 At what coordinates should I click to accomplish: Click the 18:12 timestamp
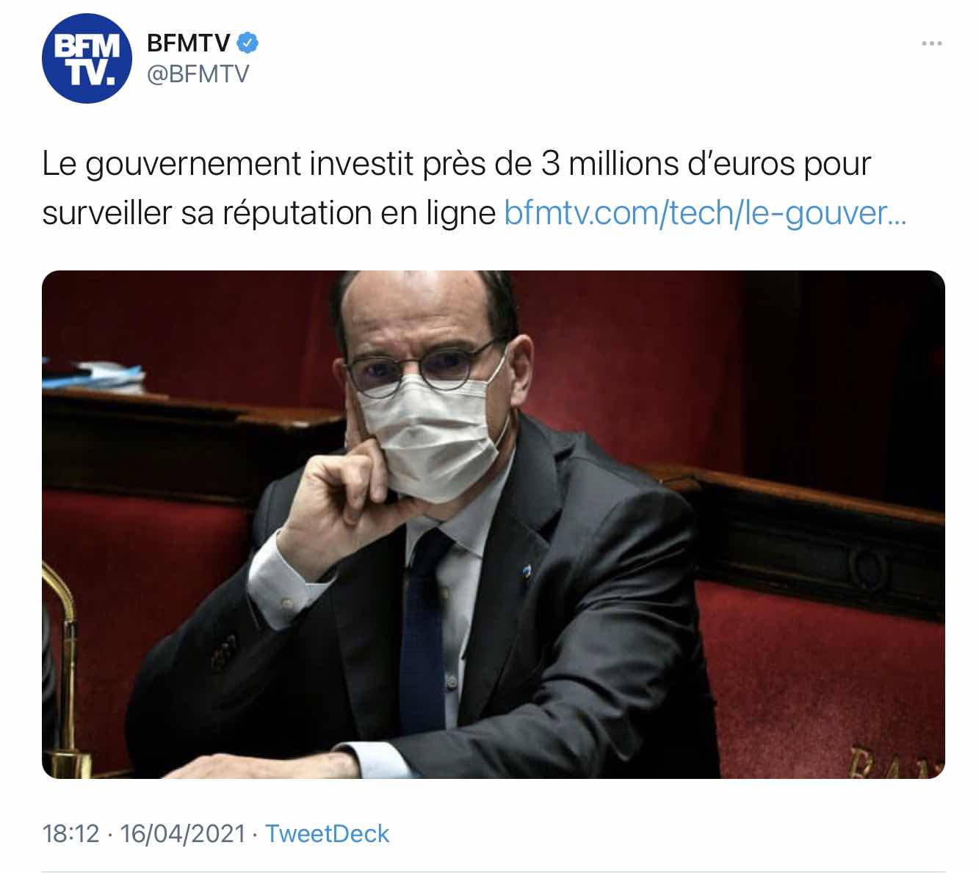pyautogui.click(x=71, y=833)
